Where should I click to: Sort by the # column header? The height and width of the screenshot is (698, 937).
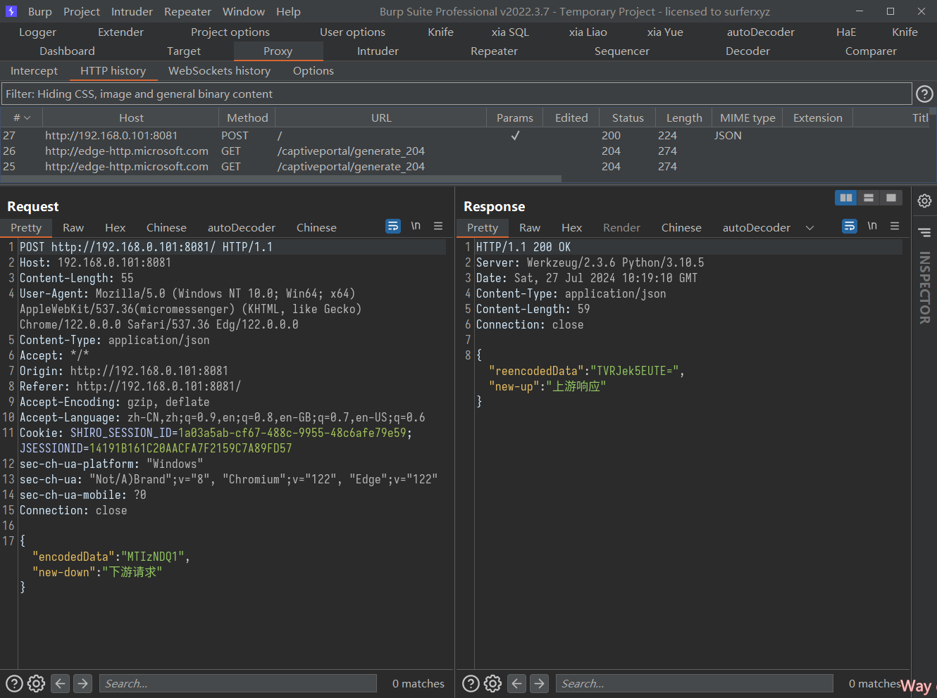pyautogui.click(x=22, y=118)
